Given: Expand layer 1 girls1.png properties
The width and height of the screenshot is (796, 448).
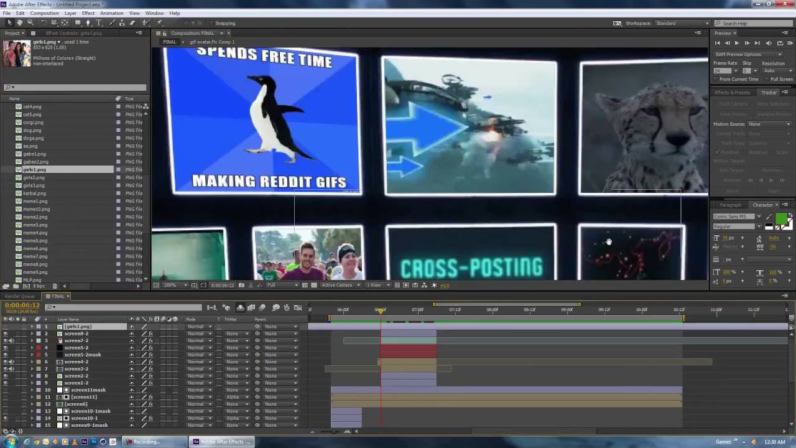Looking at the screenshot, I should click(x=32, y=326).
